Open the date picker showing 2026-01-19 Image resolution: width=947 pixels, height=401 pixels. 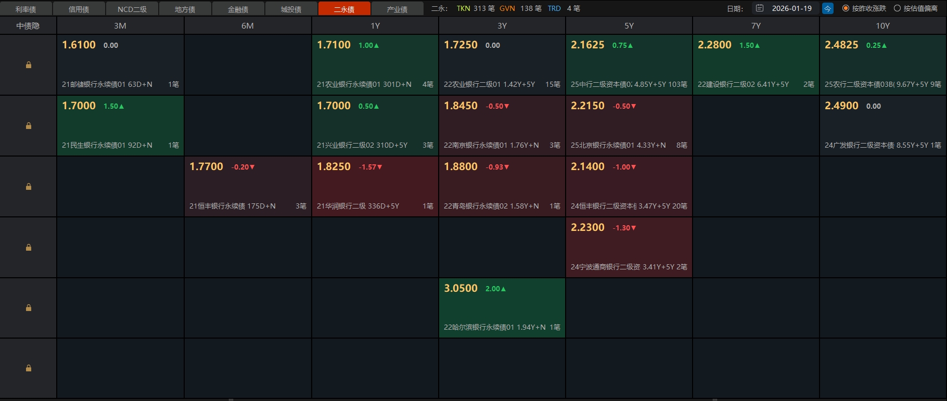791,8
